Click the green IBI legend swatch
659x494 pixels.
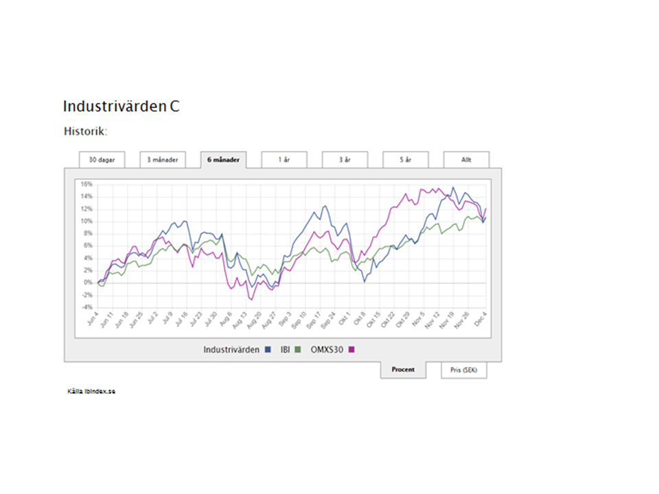(x=298, y=349)
